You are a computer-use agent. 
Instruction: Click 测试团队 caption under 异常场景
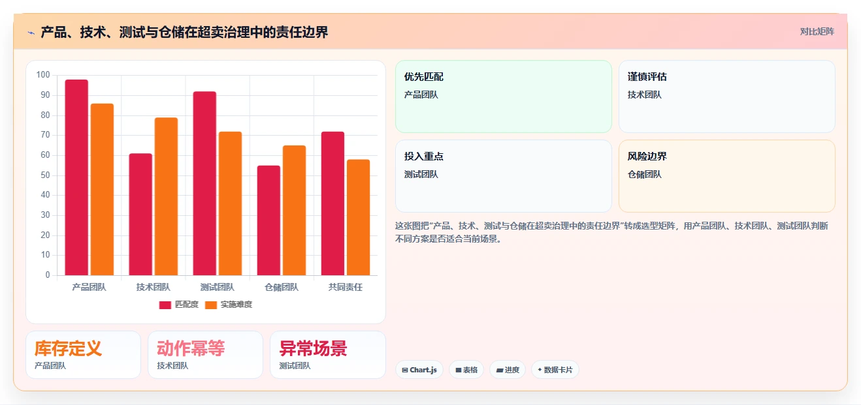tap(295, 366)
